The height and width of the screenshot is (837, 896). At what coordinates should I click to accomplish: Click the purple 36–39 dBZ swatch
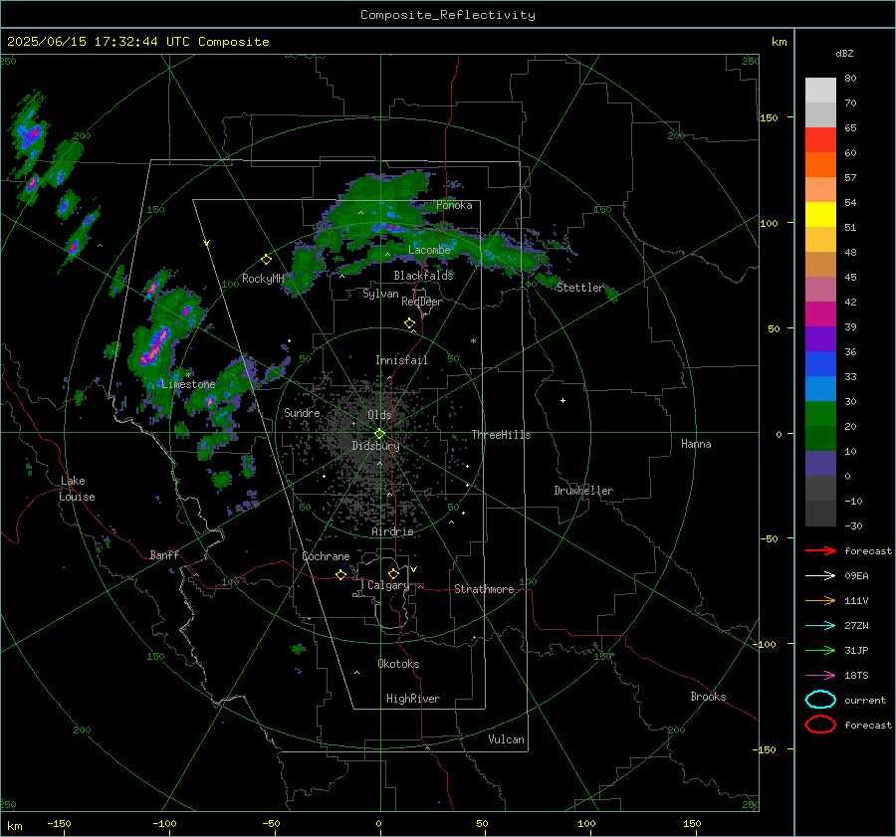point(820,338)
